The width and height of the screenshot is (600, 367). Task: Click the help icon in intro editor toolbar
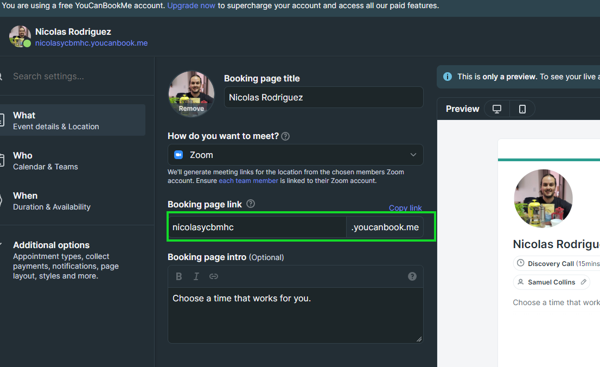point(412,276)
